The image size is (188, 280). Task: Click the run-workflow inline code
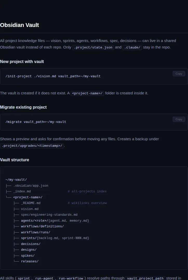(x=71, y=278)
